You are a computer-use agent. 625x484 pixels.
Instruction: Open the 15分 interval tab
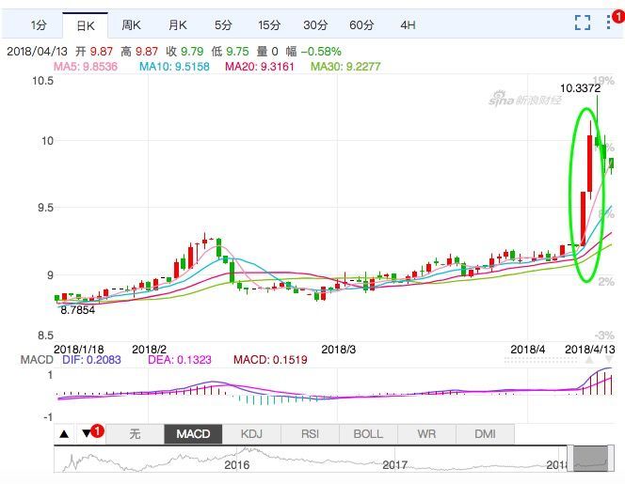click(x=269, y=25)
